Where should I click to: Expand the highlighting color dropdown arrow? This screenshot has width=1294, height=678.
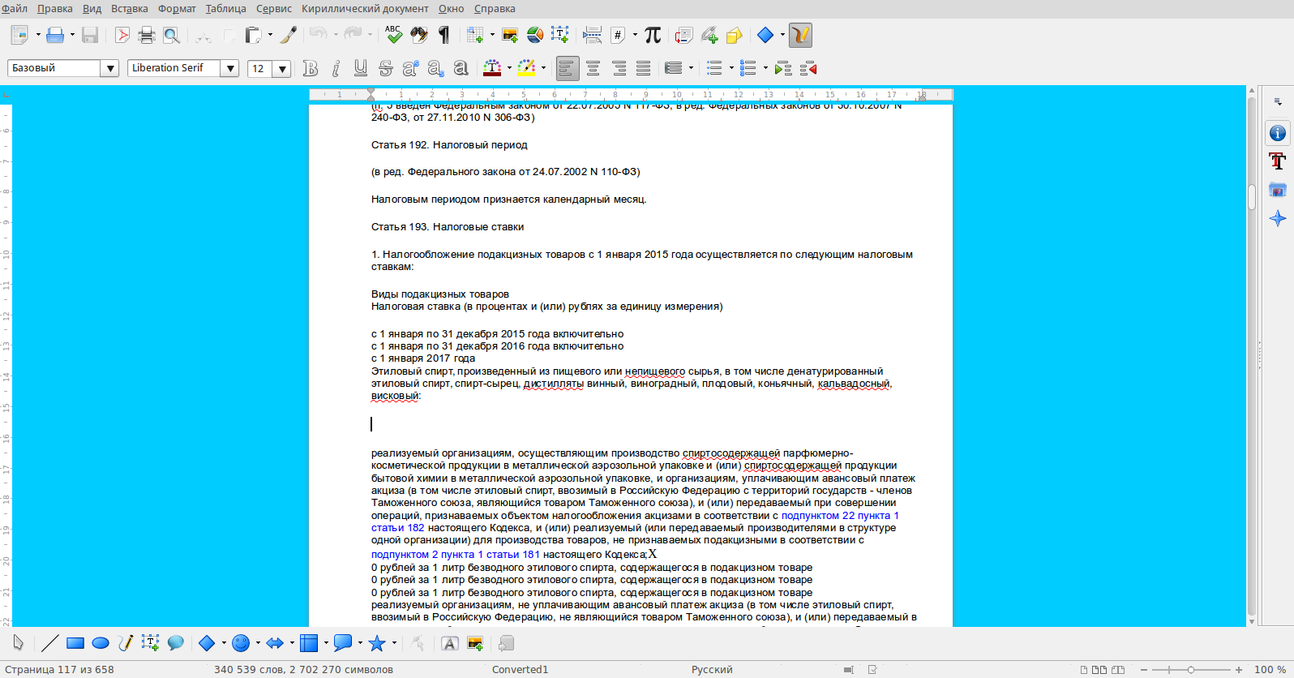tap(543, 68)
